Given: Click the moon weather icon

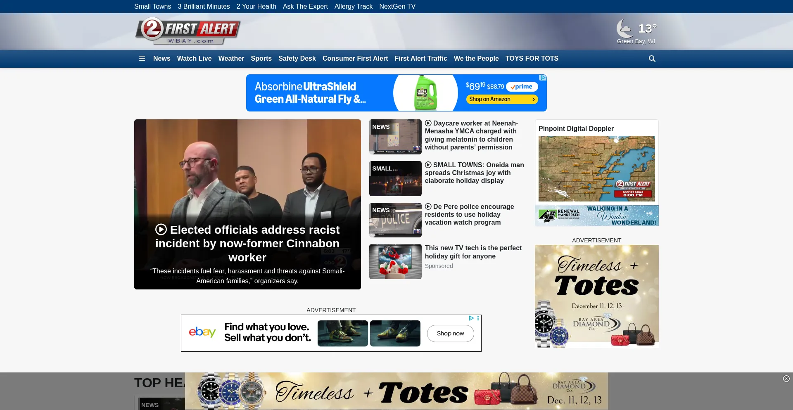Looking at the screenshot, I should point(624,28).
